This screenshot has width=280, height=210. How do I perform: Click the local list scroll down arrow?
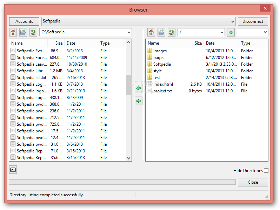coord(128,158)
